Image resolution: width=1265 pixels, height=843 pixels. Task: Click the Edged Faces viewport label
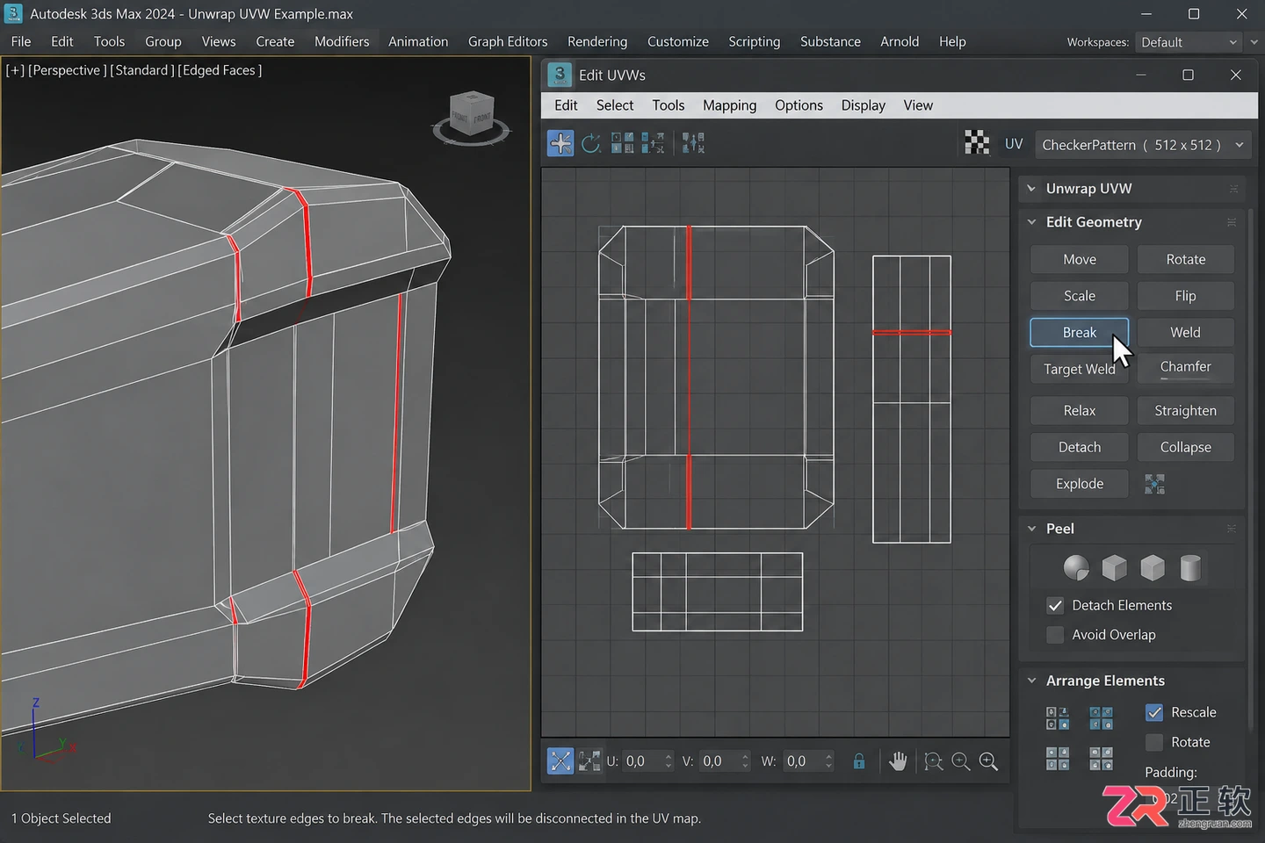point(220,70)
